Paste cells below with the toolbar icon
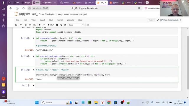Viewport: 189px width, 106px height. tap(35, 25)
